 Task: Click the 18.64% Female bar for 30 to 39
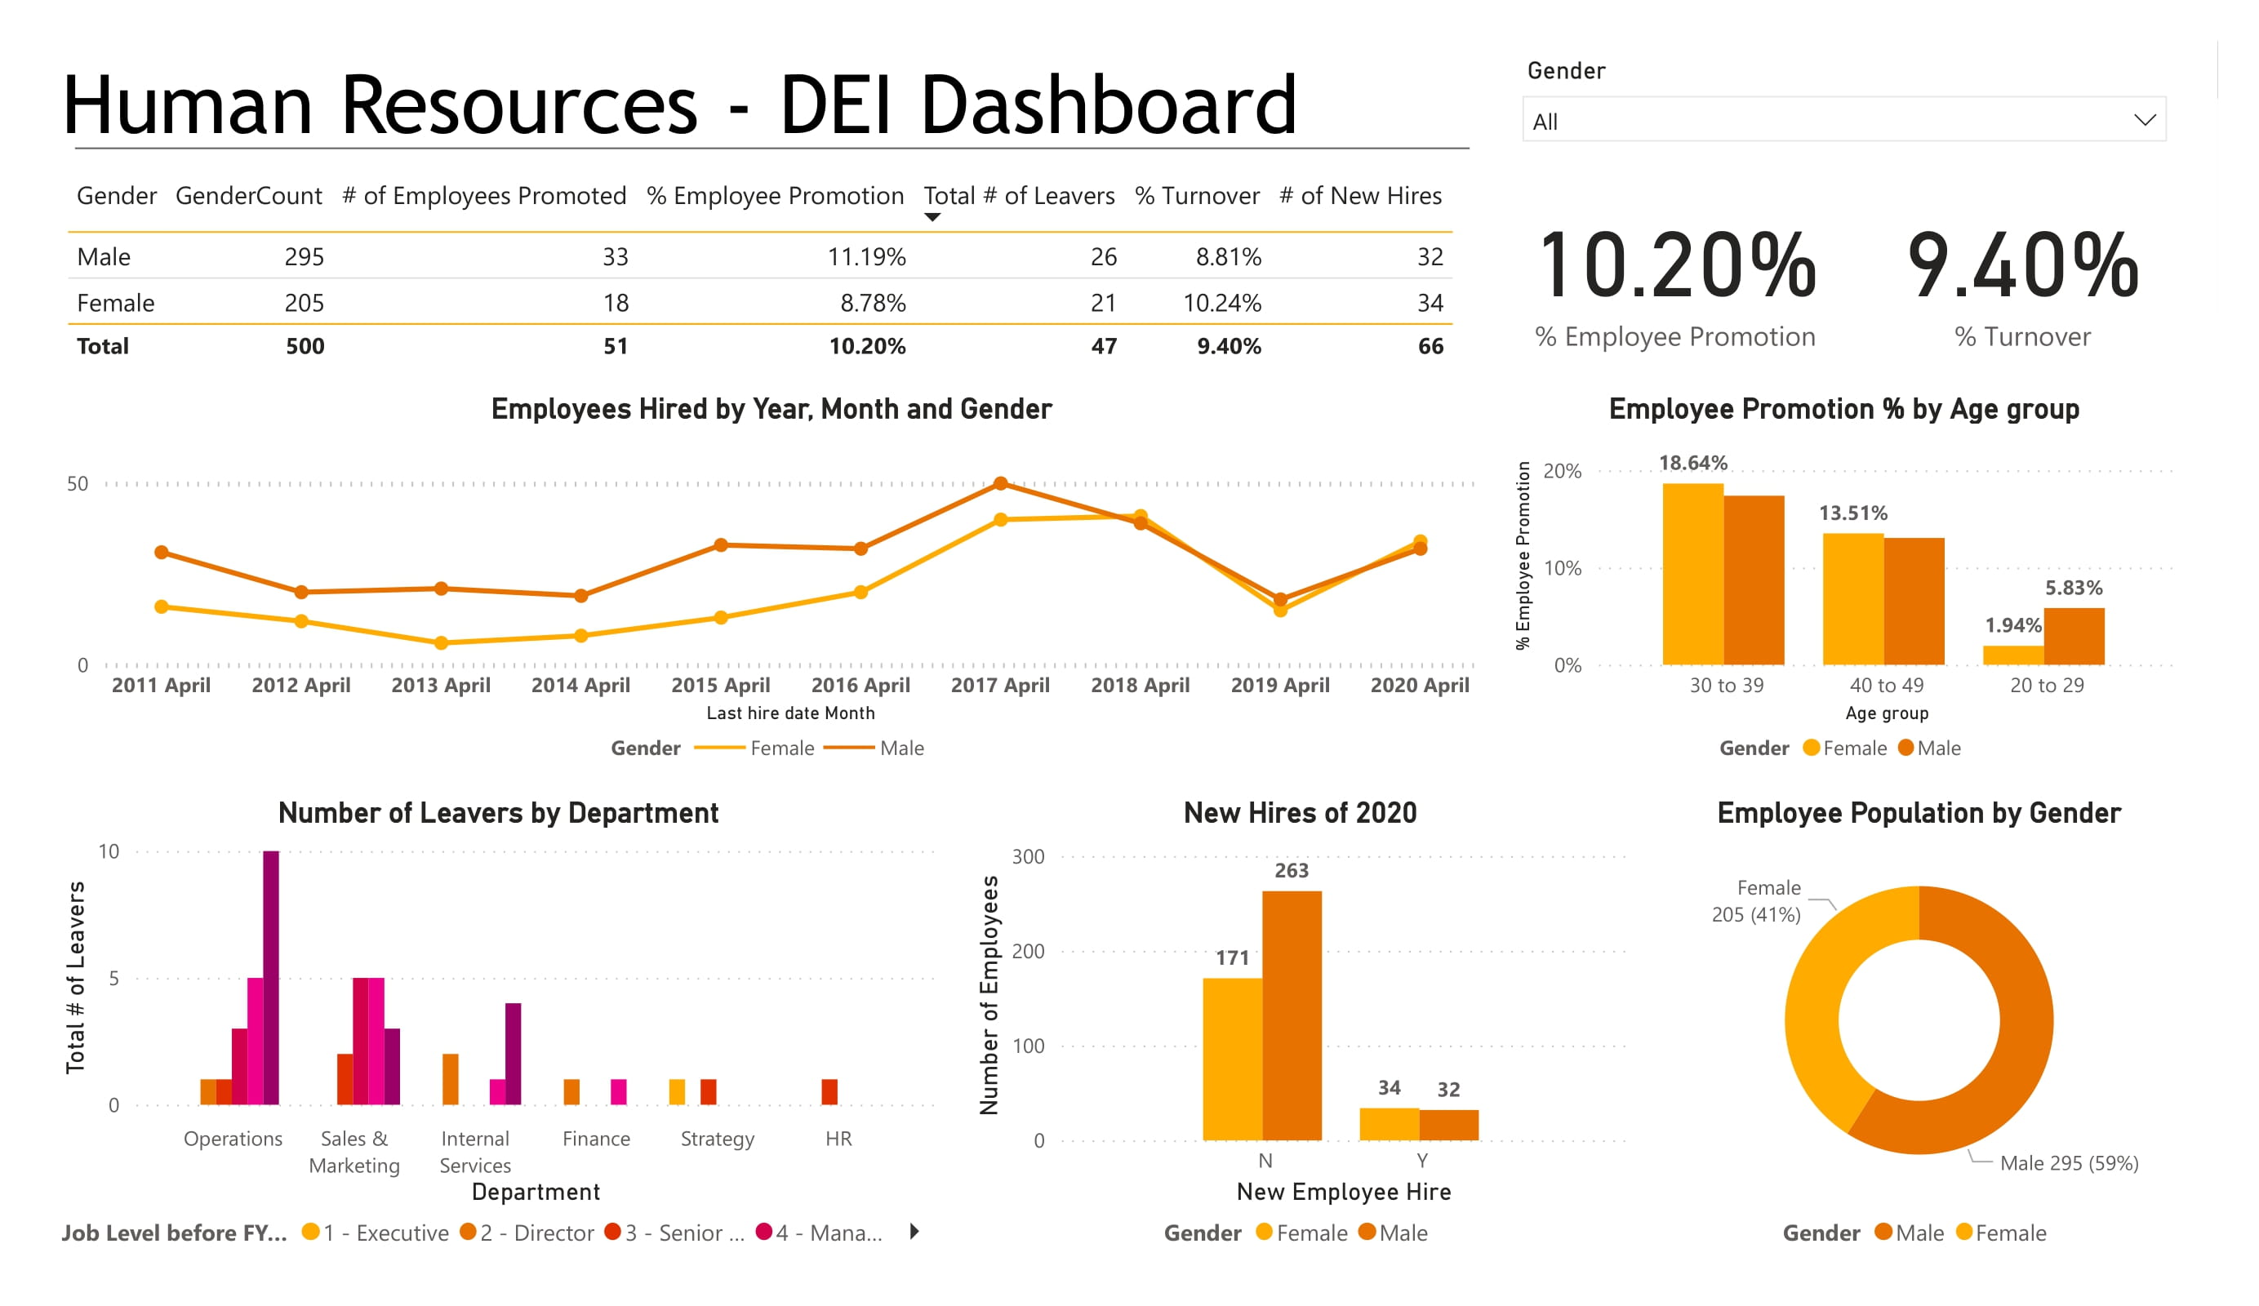(1692, 574)
